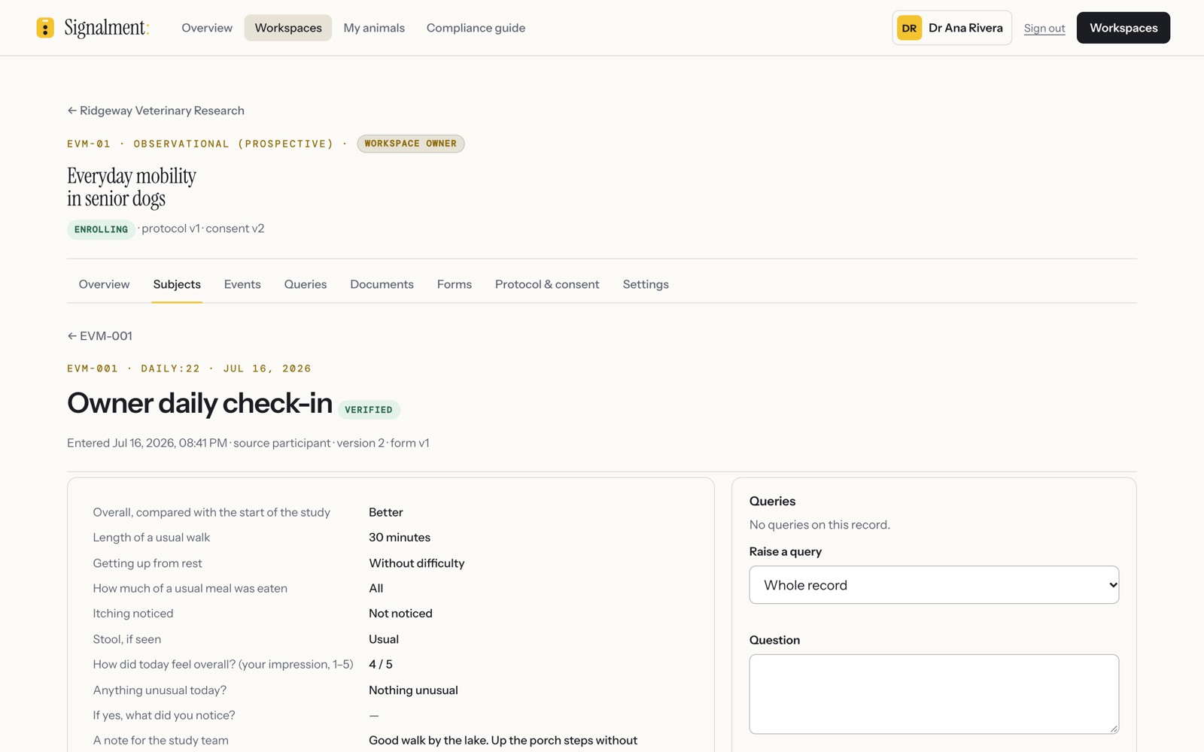Open the Overview link in top navigation
The image size is (1204, 752).
[207, 28]
